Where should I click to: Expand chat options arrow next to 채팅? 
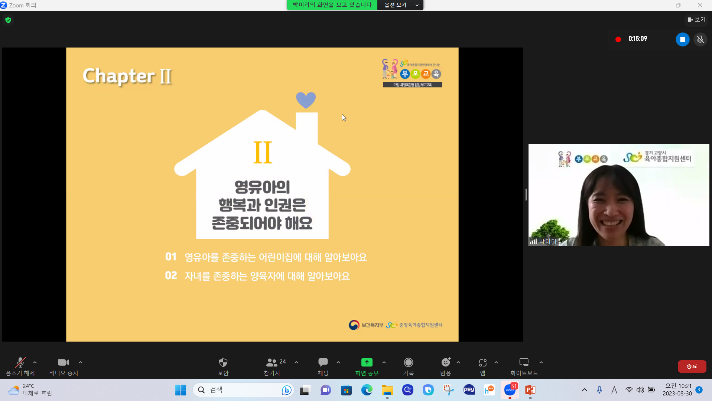coord(338,362)
